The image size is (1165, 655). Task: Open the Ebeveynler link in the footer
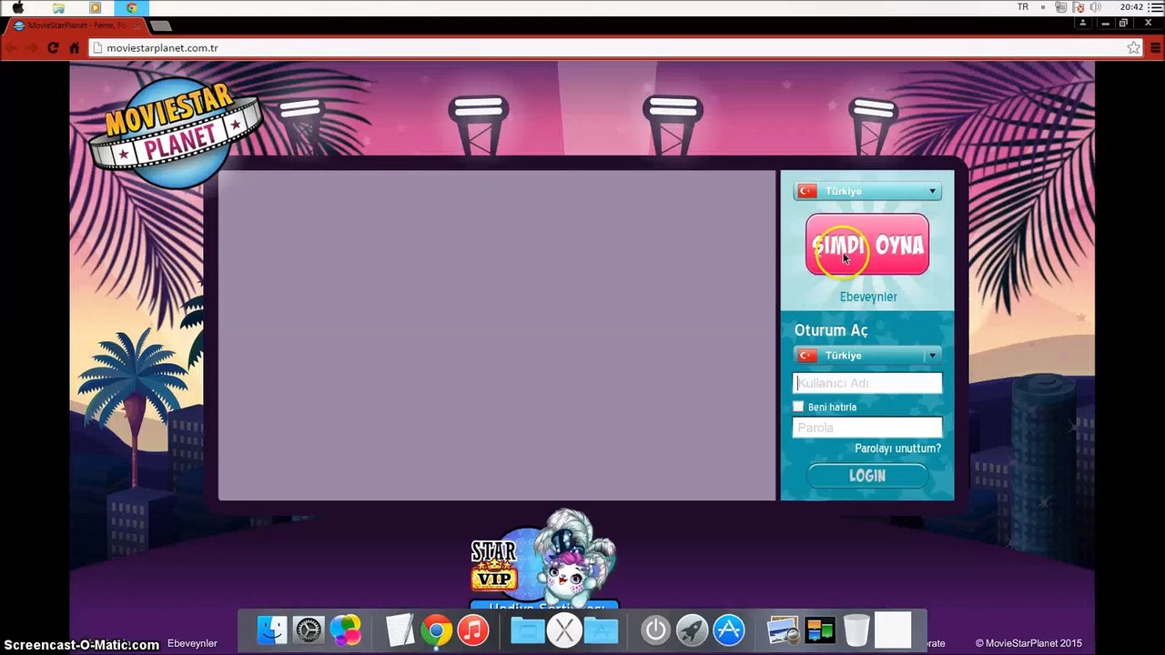click(192, 643)
